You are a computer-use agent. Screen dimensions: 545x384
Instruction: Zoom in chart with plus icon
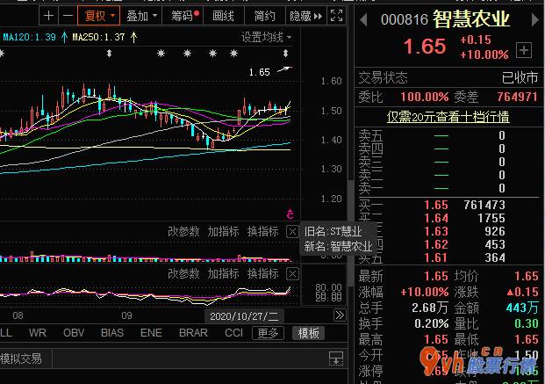[48, 16]
